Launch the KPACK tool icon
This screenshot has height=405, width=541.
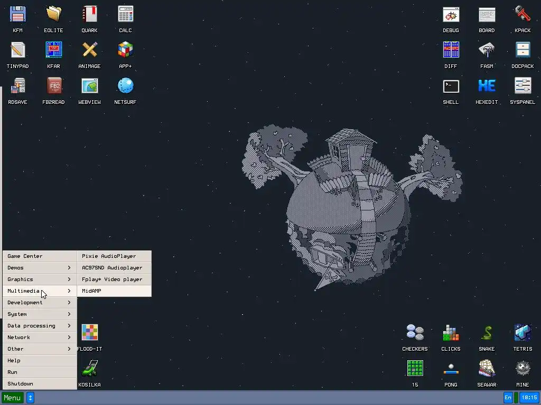click(523, 14)
